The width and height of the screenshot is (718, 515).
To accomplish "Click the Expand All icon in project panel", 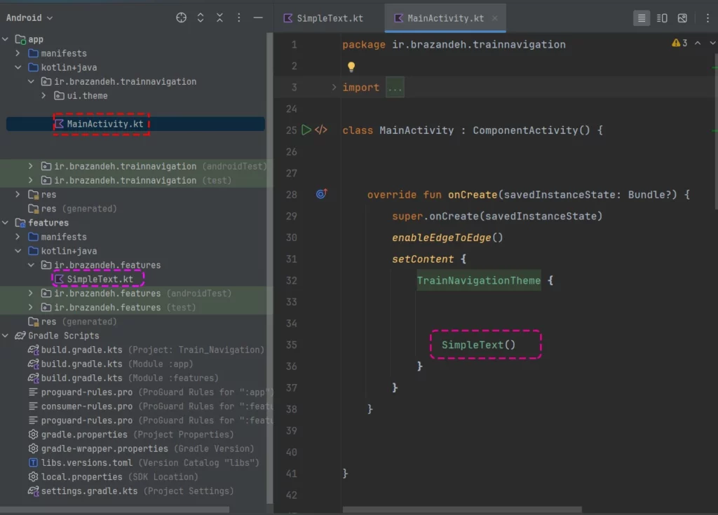I will (201, 18).
